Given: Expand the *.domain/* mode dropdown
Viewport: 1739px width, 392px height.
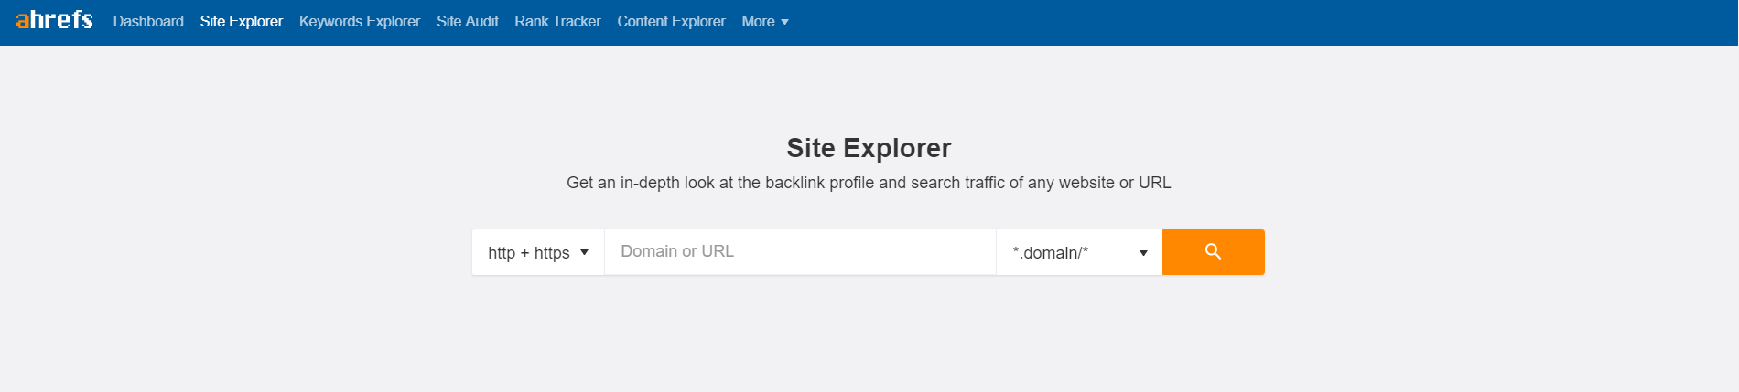Looking at the screenshot, I should pyautogui.click(x=1078, y=252).
